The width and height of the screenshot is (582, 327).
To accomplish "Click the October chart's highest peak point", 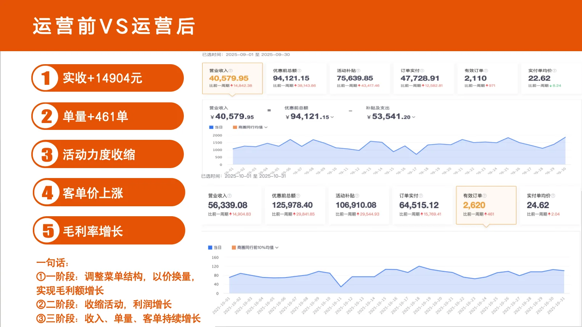I will pyautogui.click(x=419, y=267).
